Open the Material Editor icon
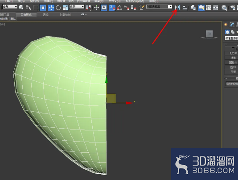238x180 pixels. [224, 8]
